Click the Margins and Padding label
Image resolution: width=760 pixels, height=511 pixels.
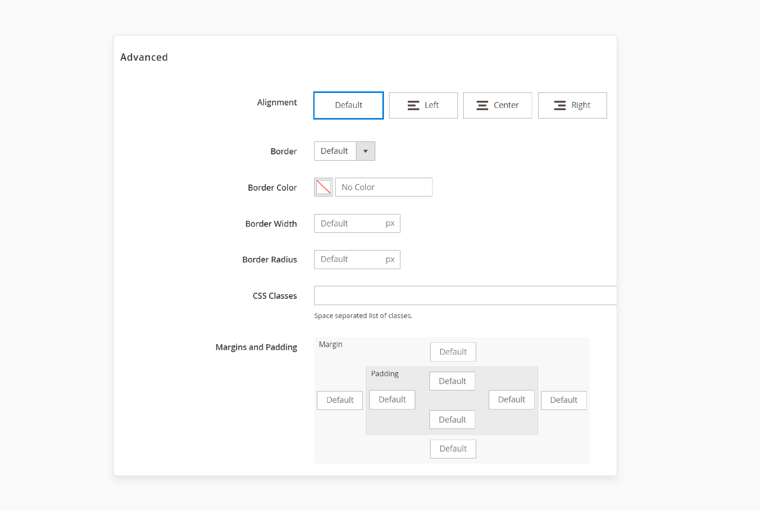coord(256,347)
